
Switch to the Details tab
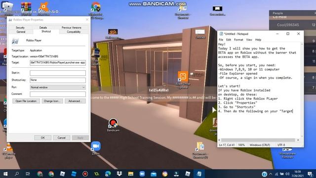[x=43, y=28]
